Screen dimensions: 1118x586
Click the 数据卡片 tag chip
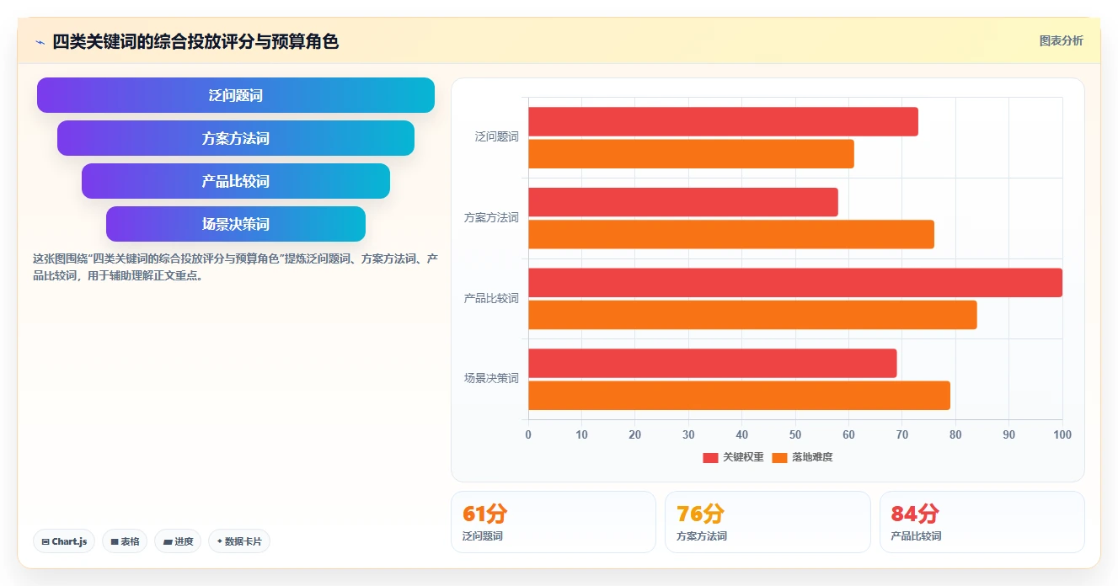tap(239, 541)
